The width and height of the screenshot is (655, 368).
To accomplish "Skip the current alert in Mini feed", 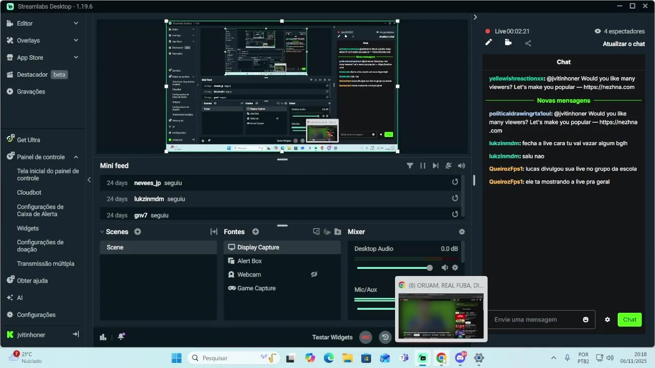I will point(435,166).
